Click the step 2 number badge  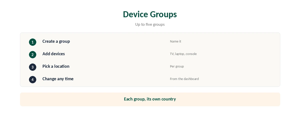[32, 54]
